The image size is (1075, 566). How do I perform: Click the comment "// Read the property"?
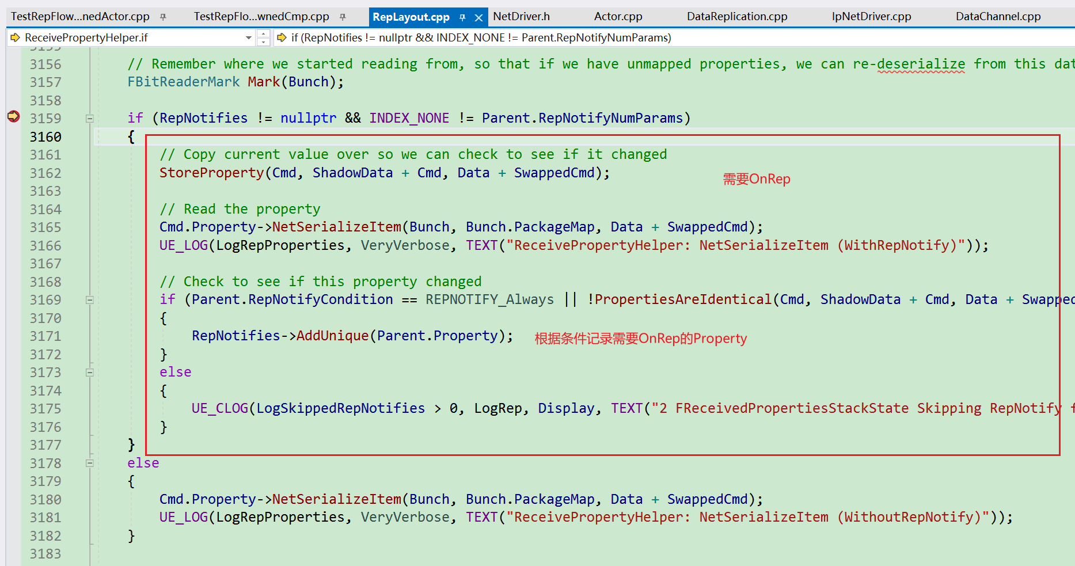point(240,209)
